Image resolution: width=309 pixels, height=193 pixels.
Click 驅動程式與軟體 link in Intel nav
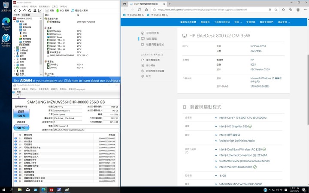pyautogui.click(x=188, y=22)
